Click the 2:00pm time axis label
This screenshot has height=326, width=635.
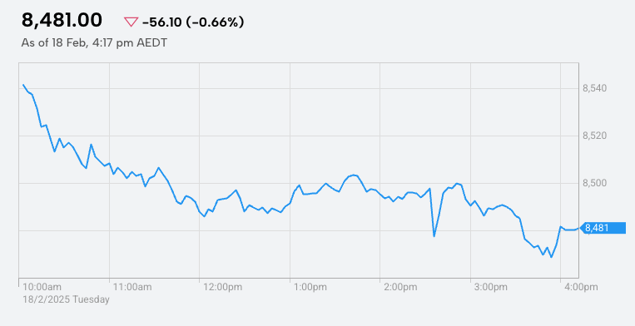[400, 287]
